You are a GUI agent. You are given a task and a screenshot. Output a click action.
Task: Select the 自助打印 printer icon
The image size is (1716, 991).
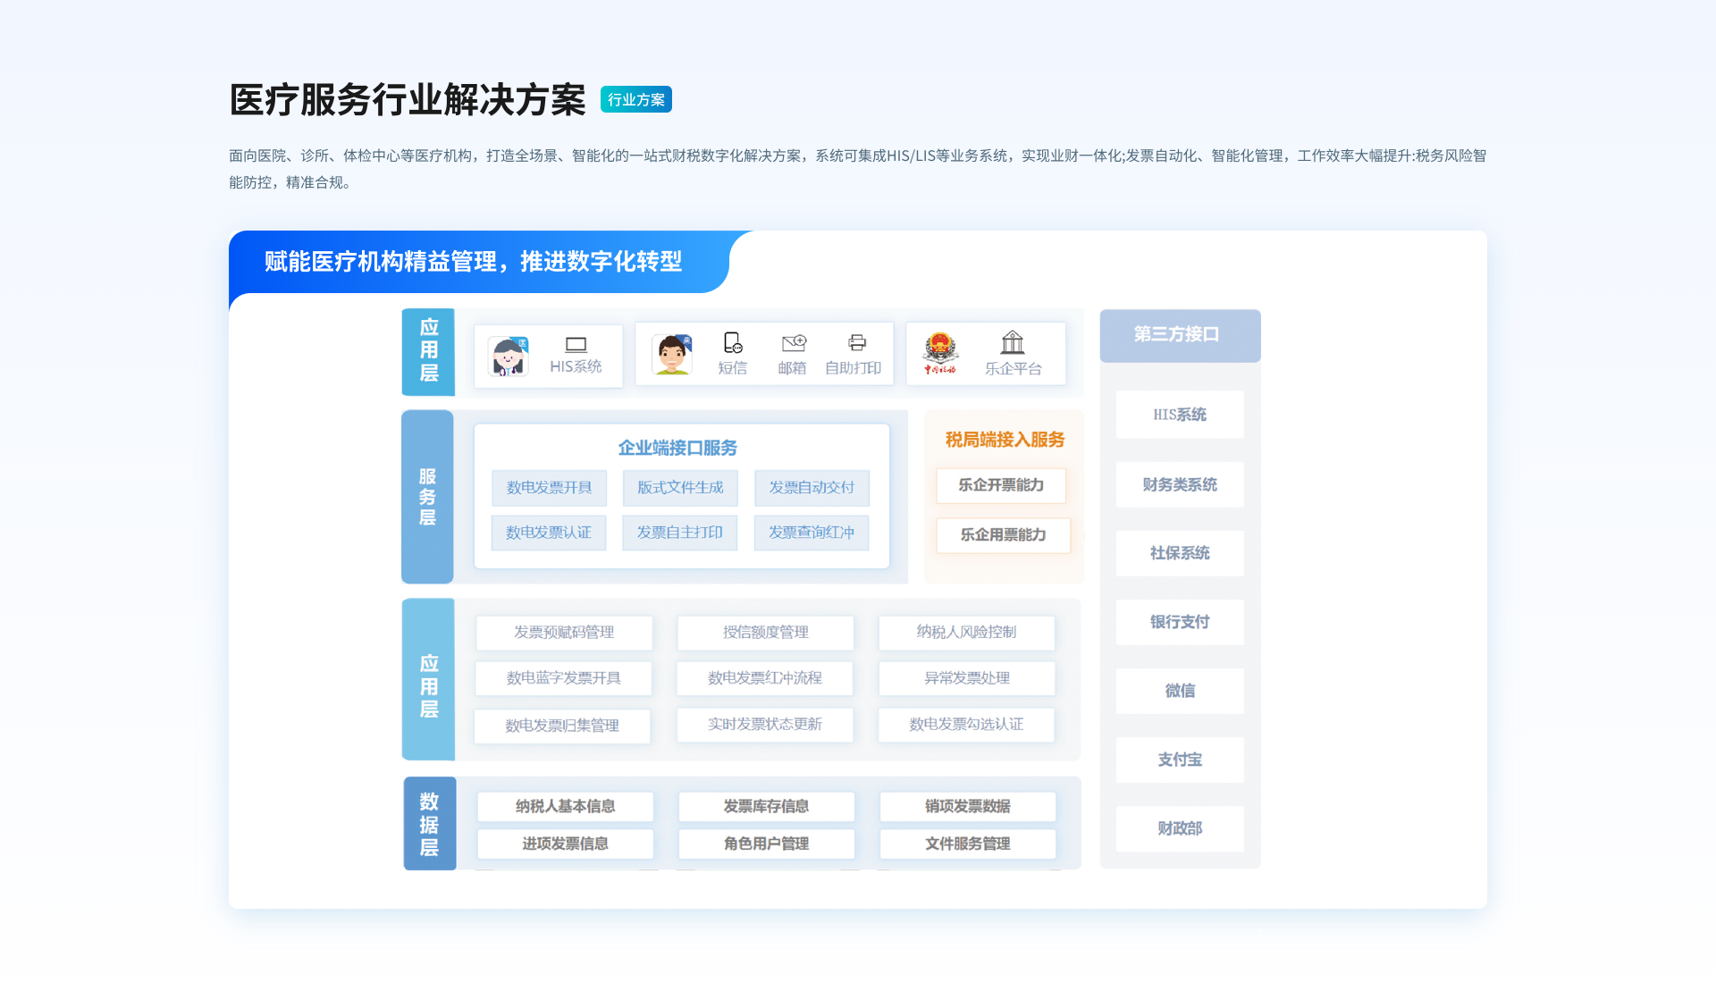click(856, 341)
